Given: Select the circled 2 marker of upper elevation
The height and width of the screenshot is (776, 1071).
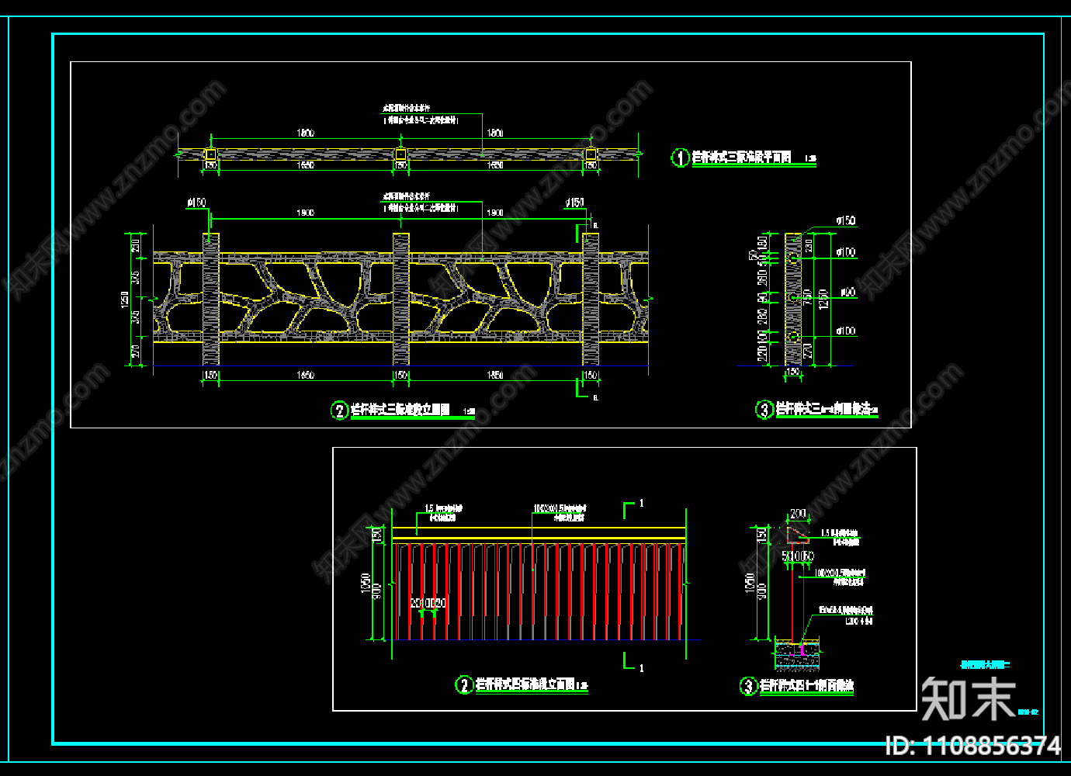Looking at the screenshot, I should (339, 410).
